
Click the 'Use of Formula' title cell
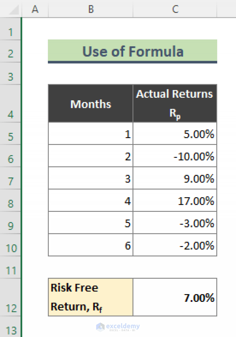(x=132, y=51)
